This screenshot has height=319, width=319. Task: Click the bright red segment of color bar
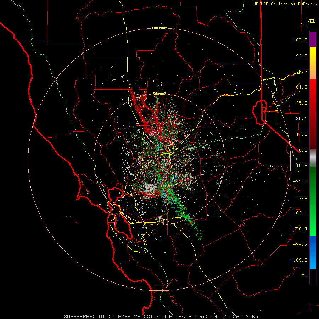tap(313, 85)
